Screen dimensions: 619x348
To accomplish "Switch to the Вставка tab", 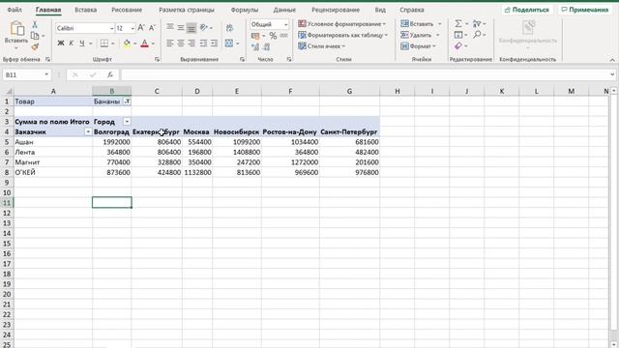I will [x=86, y=10].
